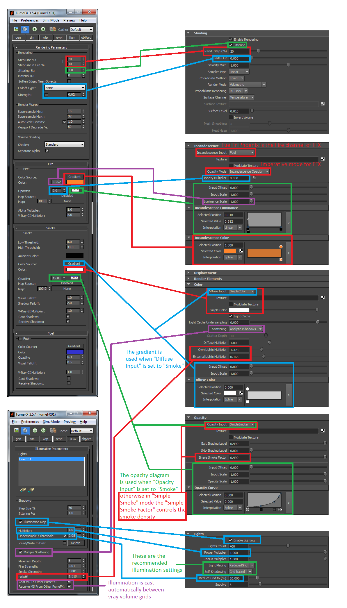Toggle step size link button beside Step Size %
This screenshot has height=608, width=347.
[x=63, y=61]
